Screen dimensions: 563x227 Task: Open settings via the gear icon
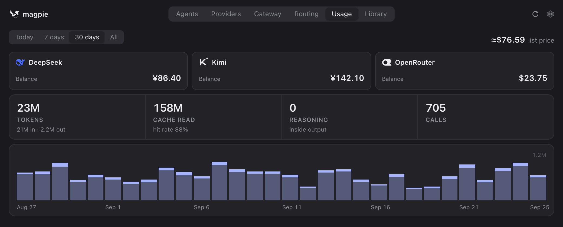coord(551,14)
